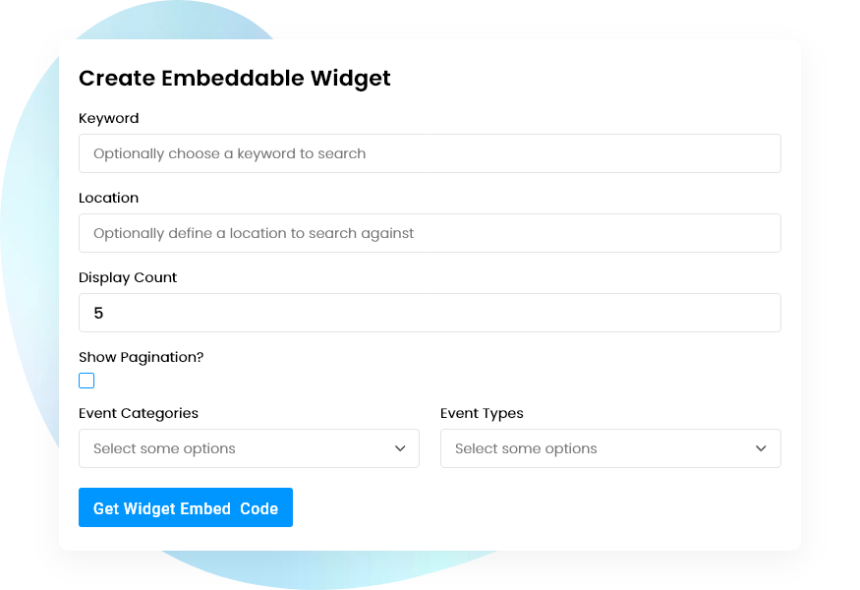
Task: Click the Keyword field label
Action: [x=109, y=118]
